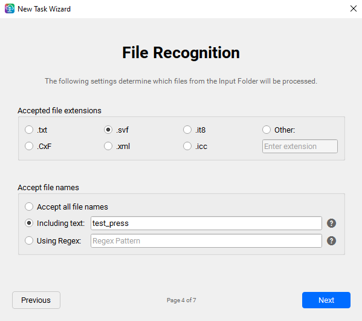Switch to Using Regex radio option

point(29,240)
